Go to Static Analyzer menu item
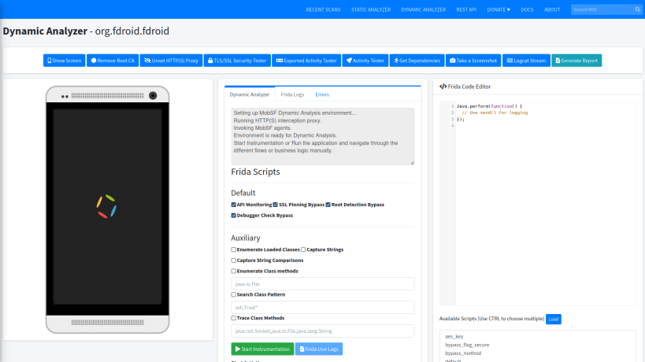The height and width of the screenshot is (362, 645). (371, 9)
